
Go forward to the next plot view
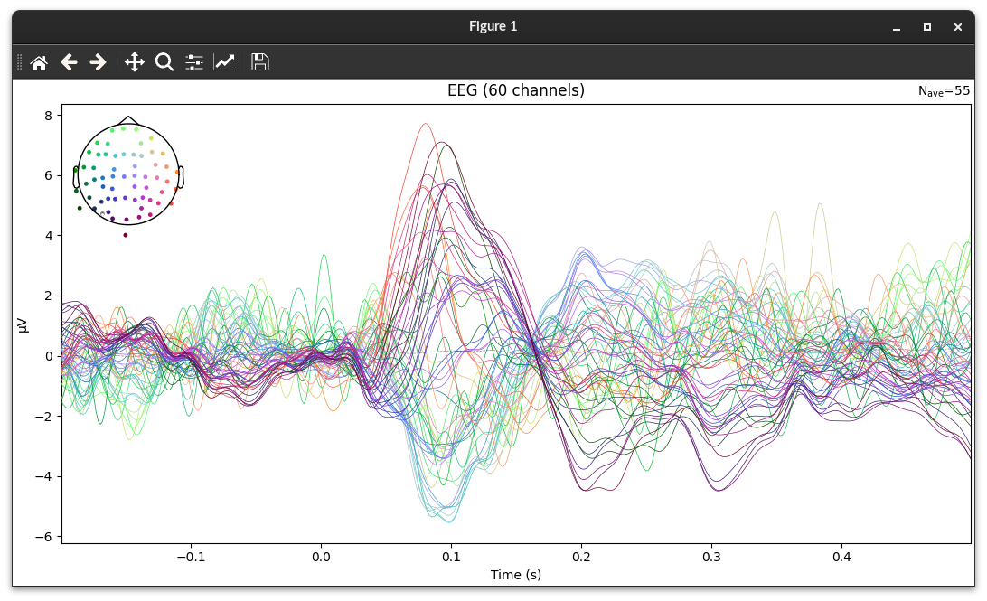(98, 61)
